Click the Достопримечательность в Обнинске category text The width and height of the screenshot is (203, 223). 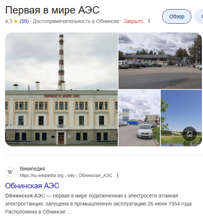76,21
